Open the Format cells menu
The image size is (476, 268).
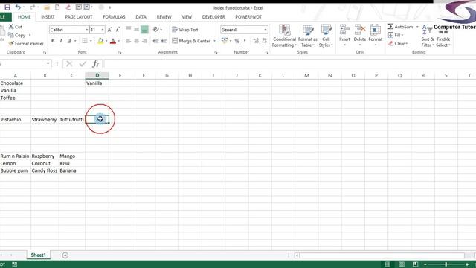click(x=376, y=35)
